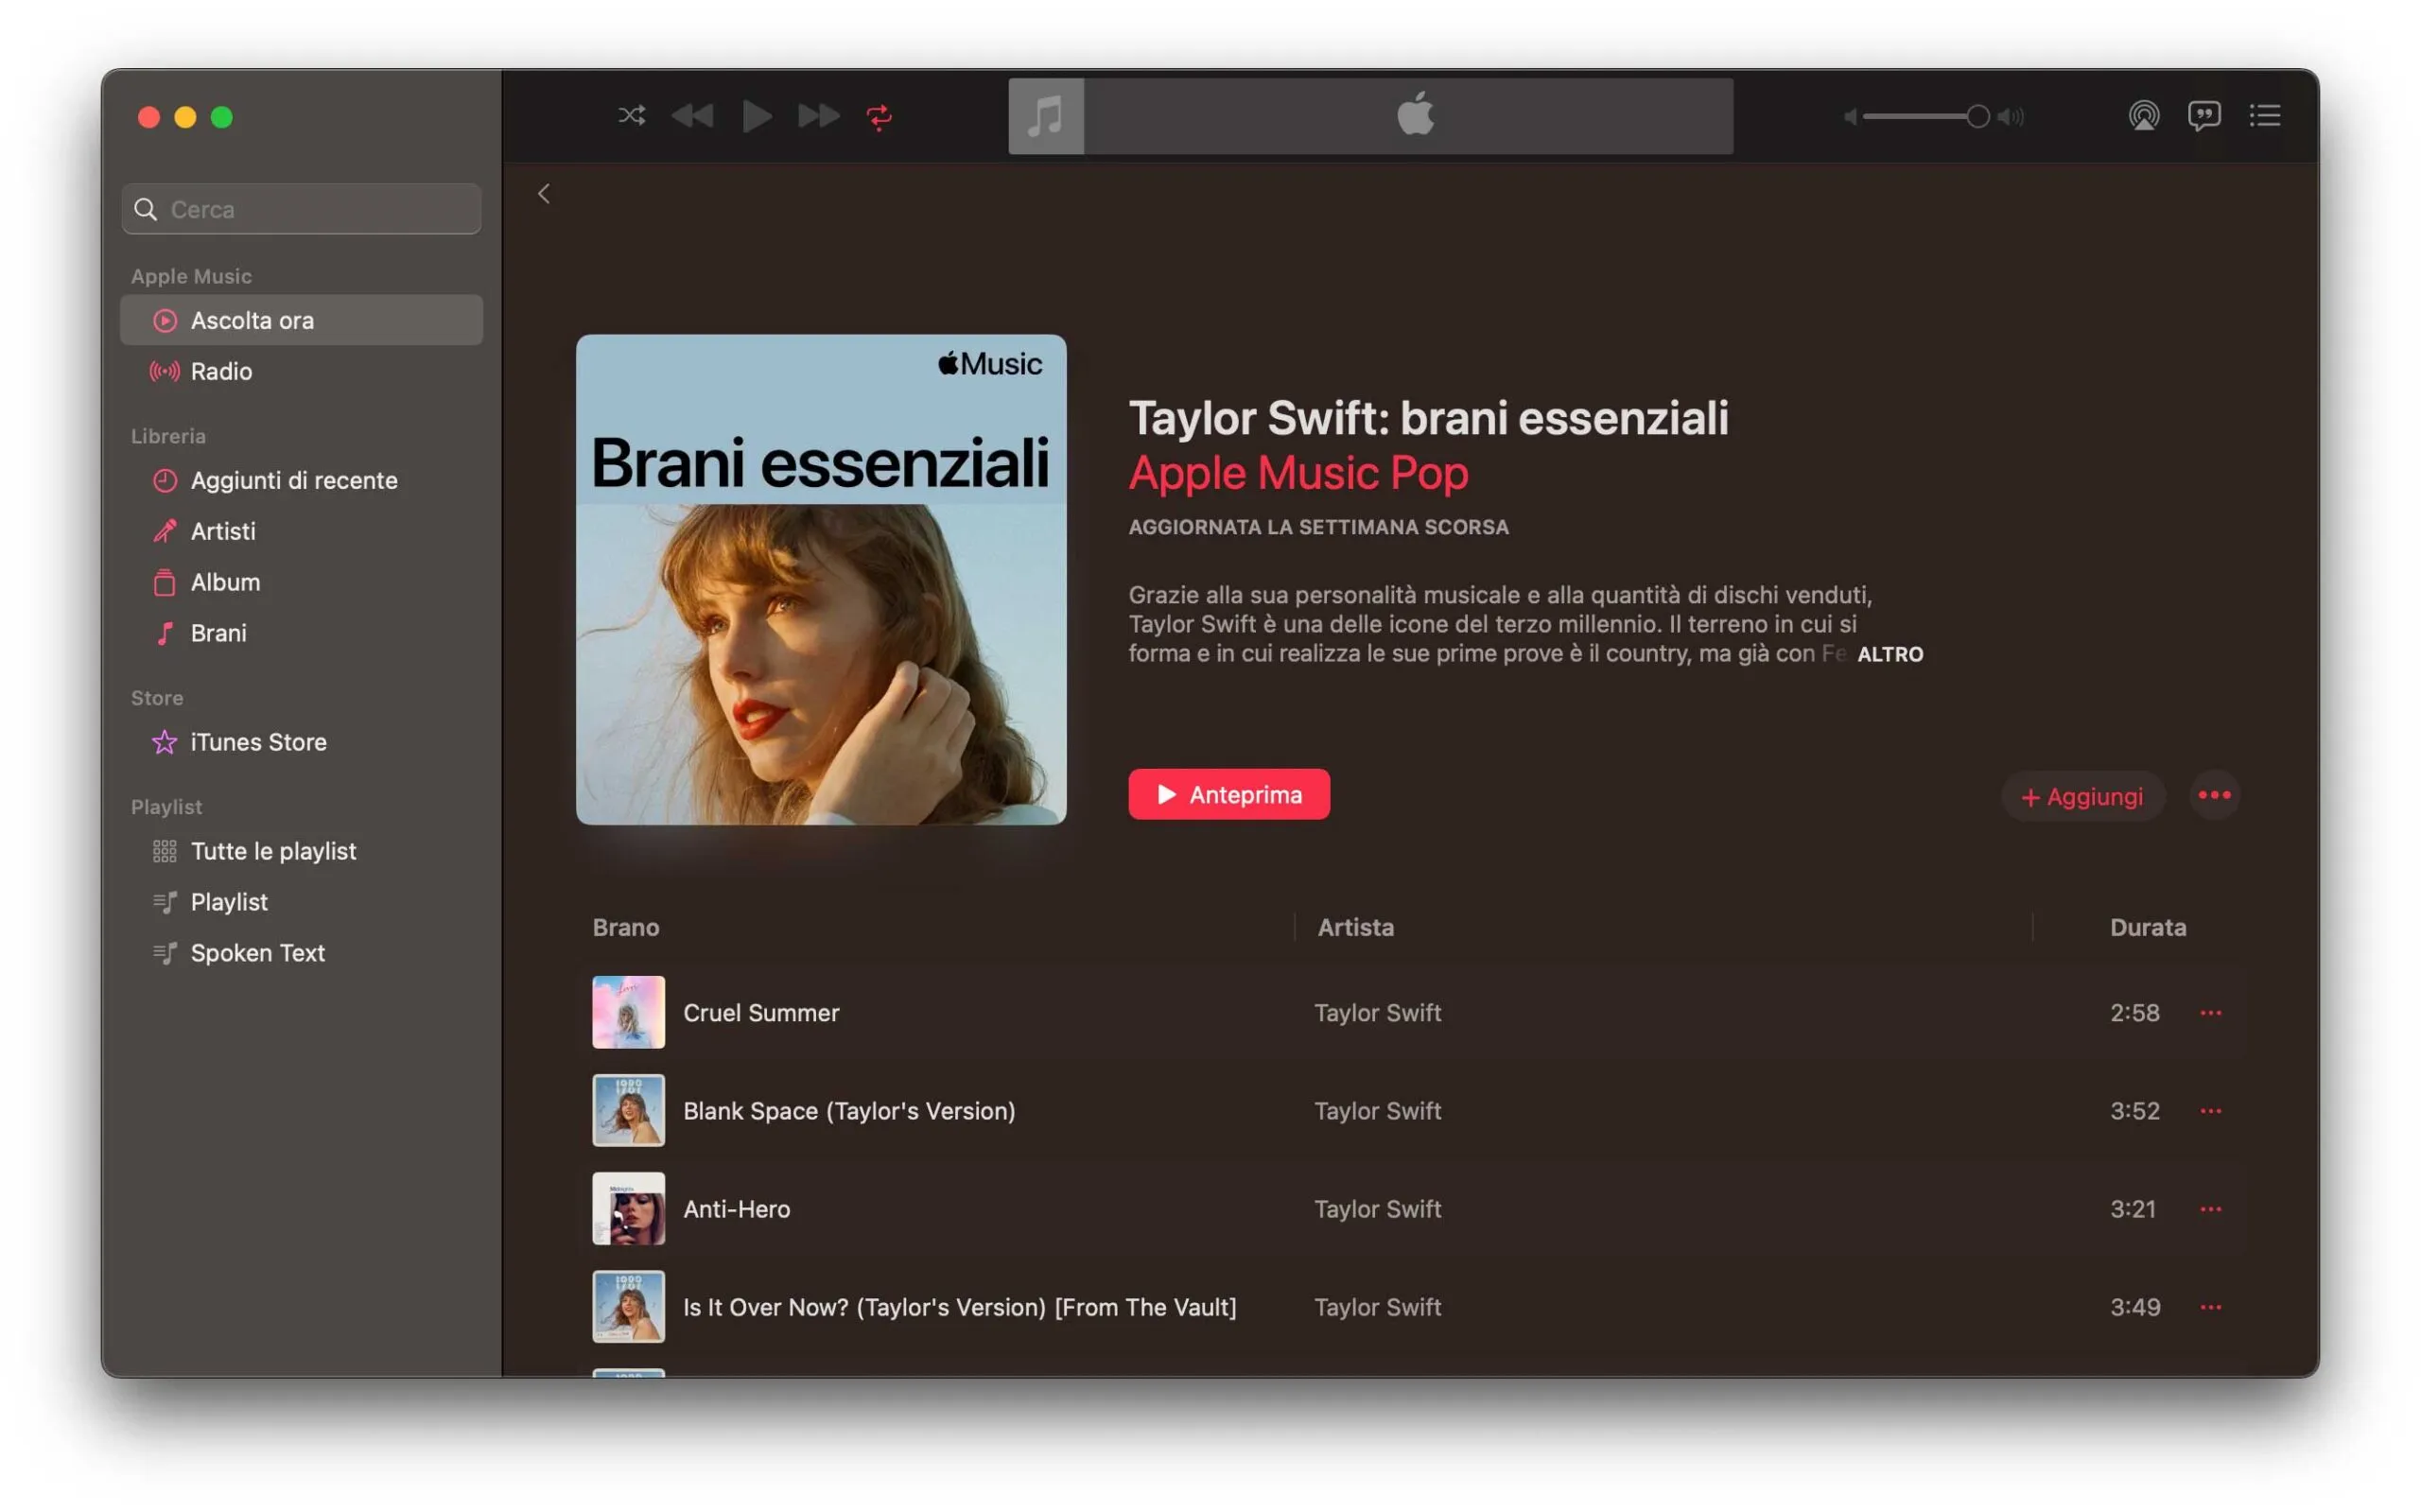Open Radio from the sidebar
2421x1512 pixels.
221,371
